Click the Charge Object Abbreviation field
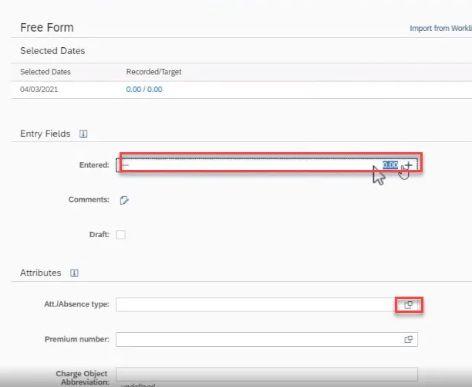The height and width of the screenshot is (387, 472). click(267, 374)
